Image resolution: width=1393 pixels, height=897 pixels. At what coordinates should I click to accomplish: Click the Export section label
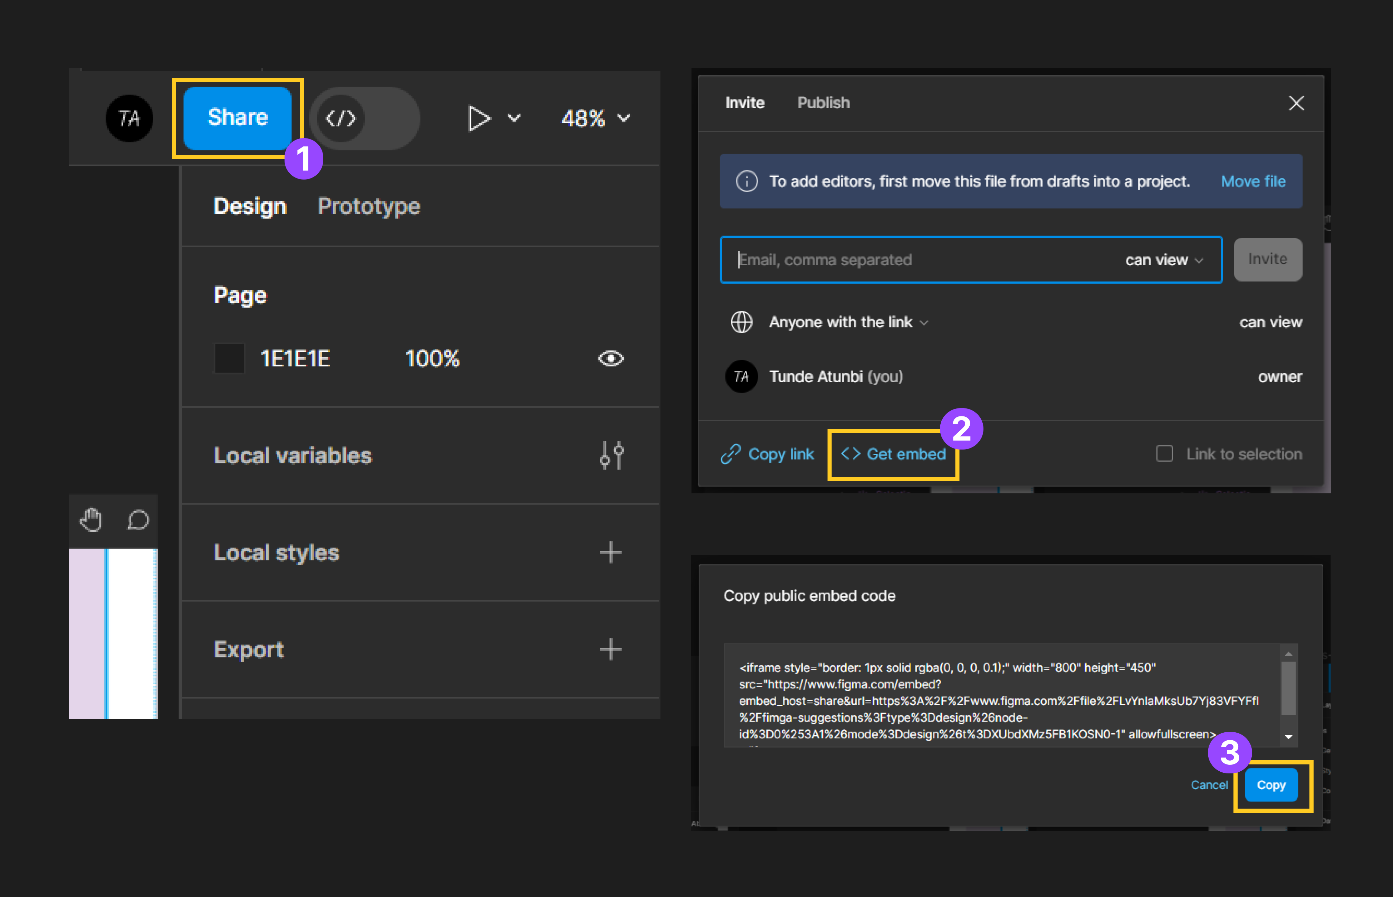249,649
